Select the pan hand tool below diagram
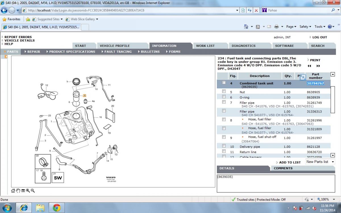 pos(18,191)
